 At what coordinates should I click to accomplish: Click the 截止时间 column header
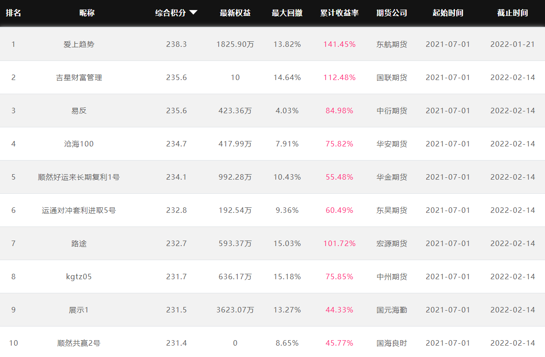512,13
